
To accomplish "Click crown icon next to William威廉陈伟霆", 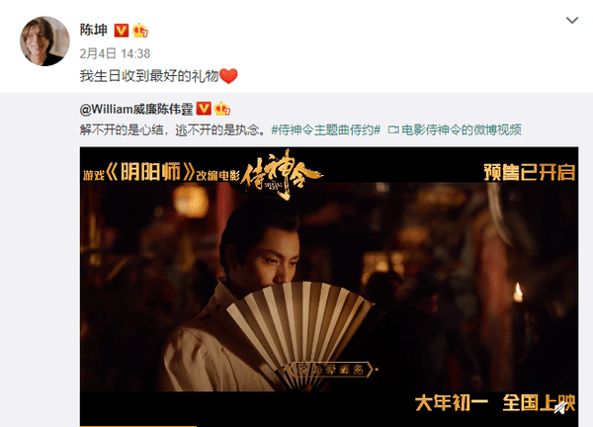I will pos(222,109).
